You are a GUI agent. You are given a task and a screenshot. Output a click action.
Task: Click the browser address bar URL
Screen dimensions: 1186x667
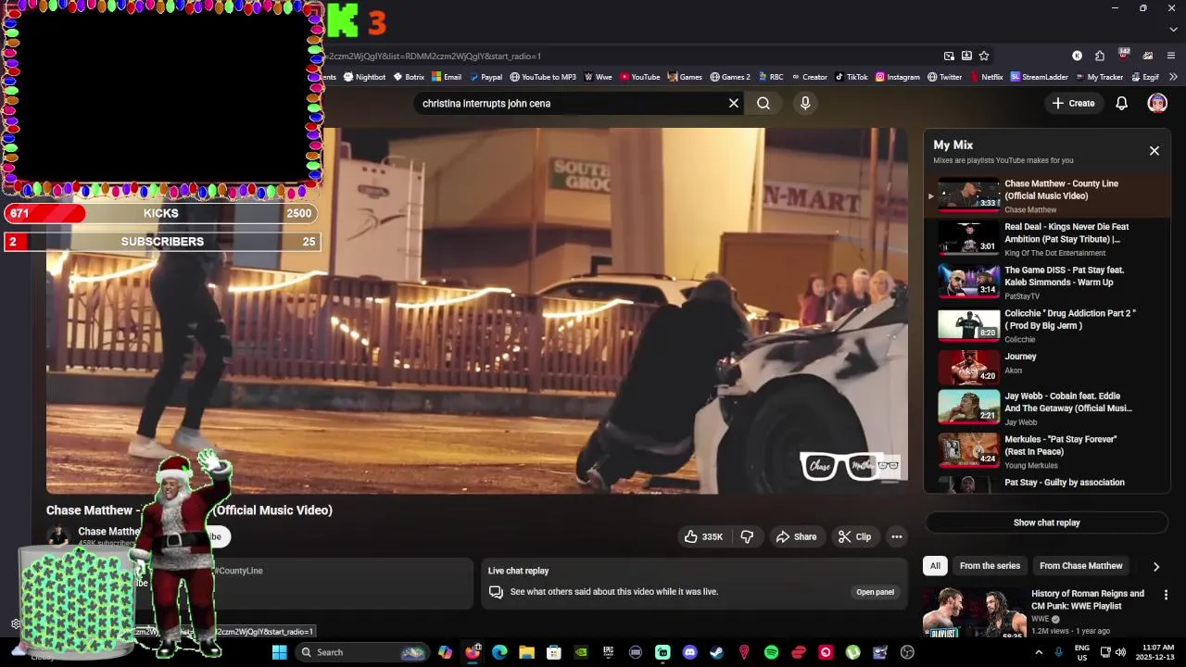pyautogui.click(x=630, y=56)
